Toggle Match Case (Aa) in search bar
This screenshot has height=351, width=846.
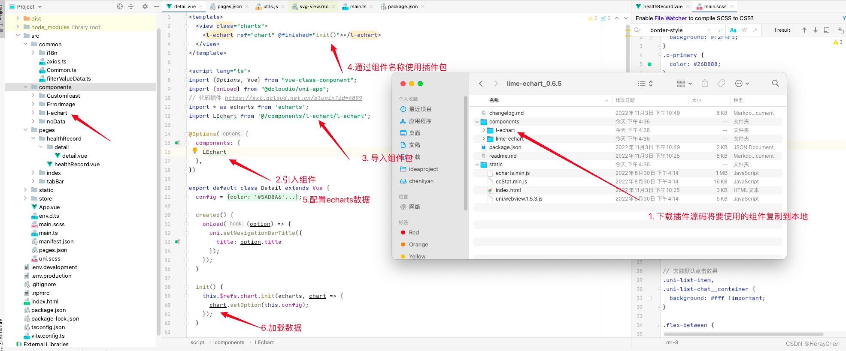click(x=733, y=30)
